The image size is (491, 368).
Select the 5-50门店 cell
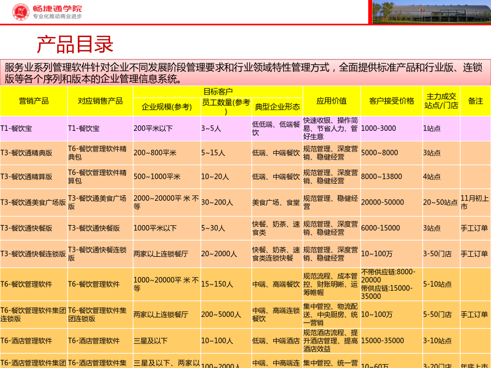pyautogui.click(x=441, y=315)
